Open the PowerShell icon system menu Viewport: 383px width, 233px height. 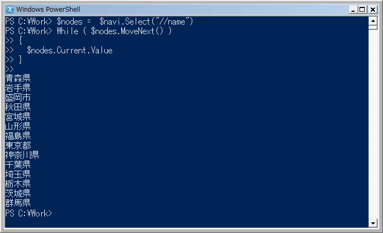click(10, 10)
